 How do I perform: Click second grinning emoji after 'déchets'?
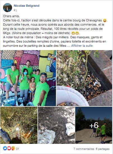(x=77, y=33)
